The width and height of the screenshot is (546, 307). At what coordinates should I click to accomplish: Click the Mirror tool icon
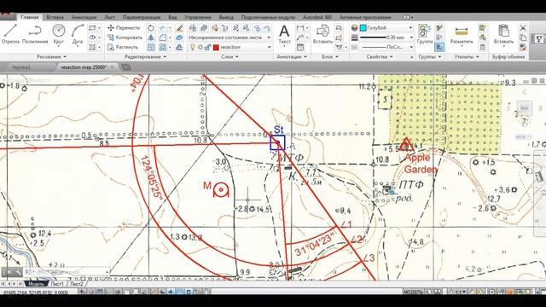pyautogui.click(x=151, y=38)
